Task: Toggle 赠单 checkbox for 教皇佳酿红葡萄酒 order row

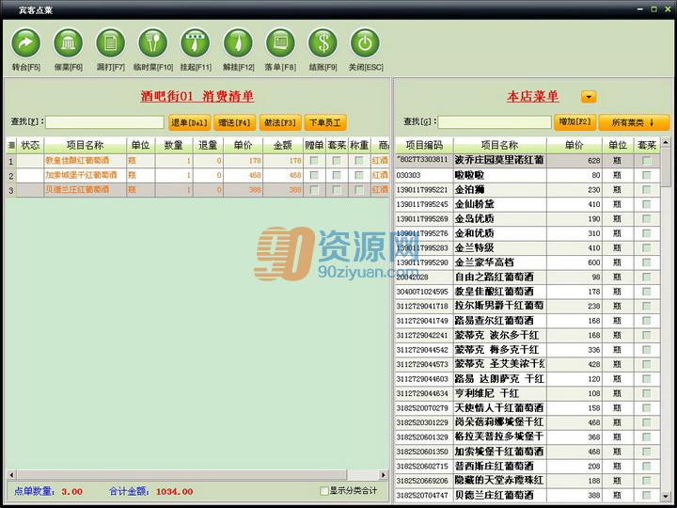Action: pos(314,161)
